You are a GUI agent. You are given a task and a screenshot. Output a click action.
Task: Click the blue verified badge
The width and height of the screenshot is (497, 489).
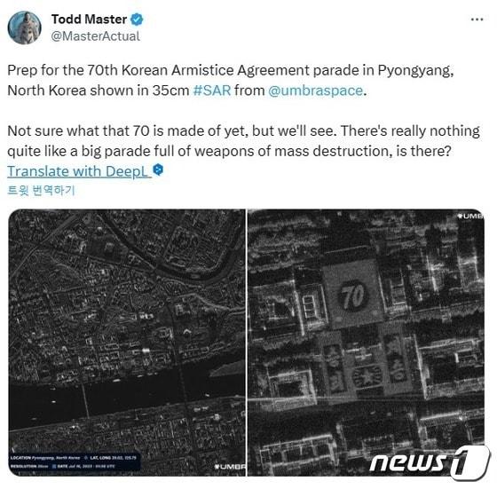pyautogui.click(x=137, y=20)
